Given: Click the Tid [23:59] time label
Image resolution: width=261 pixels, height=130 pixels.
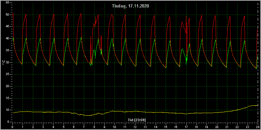Looking at the screenshot, I should (137, 120).
